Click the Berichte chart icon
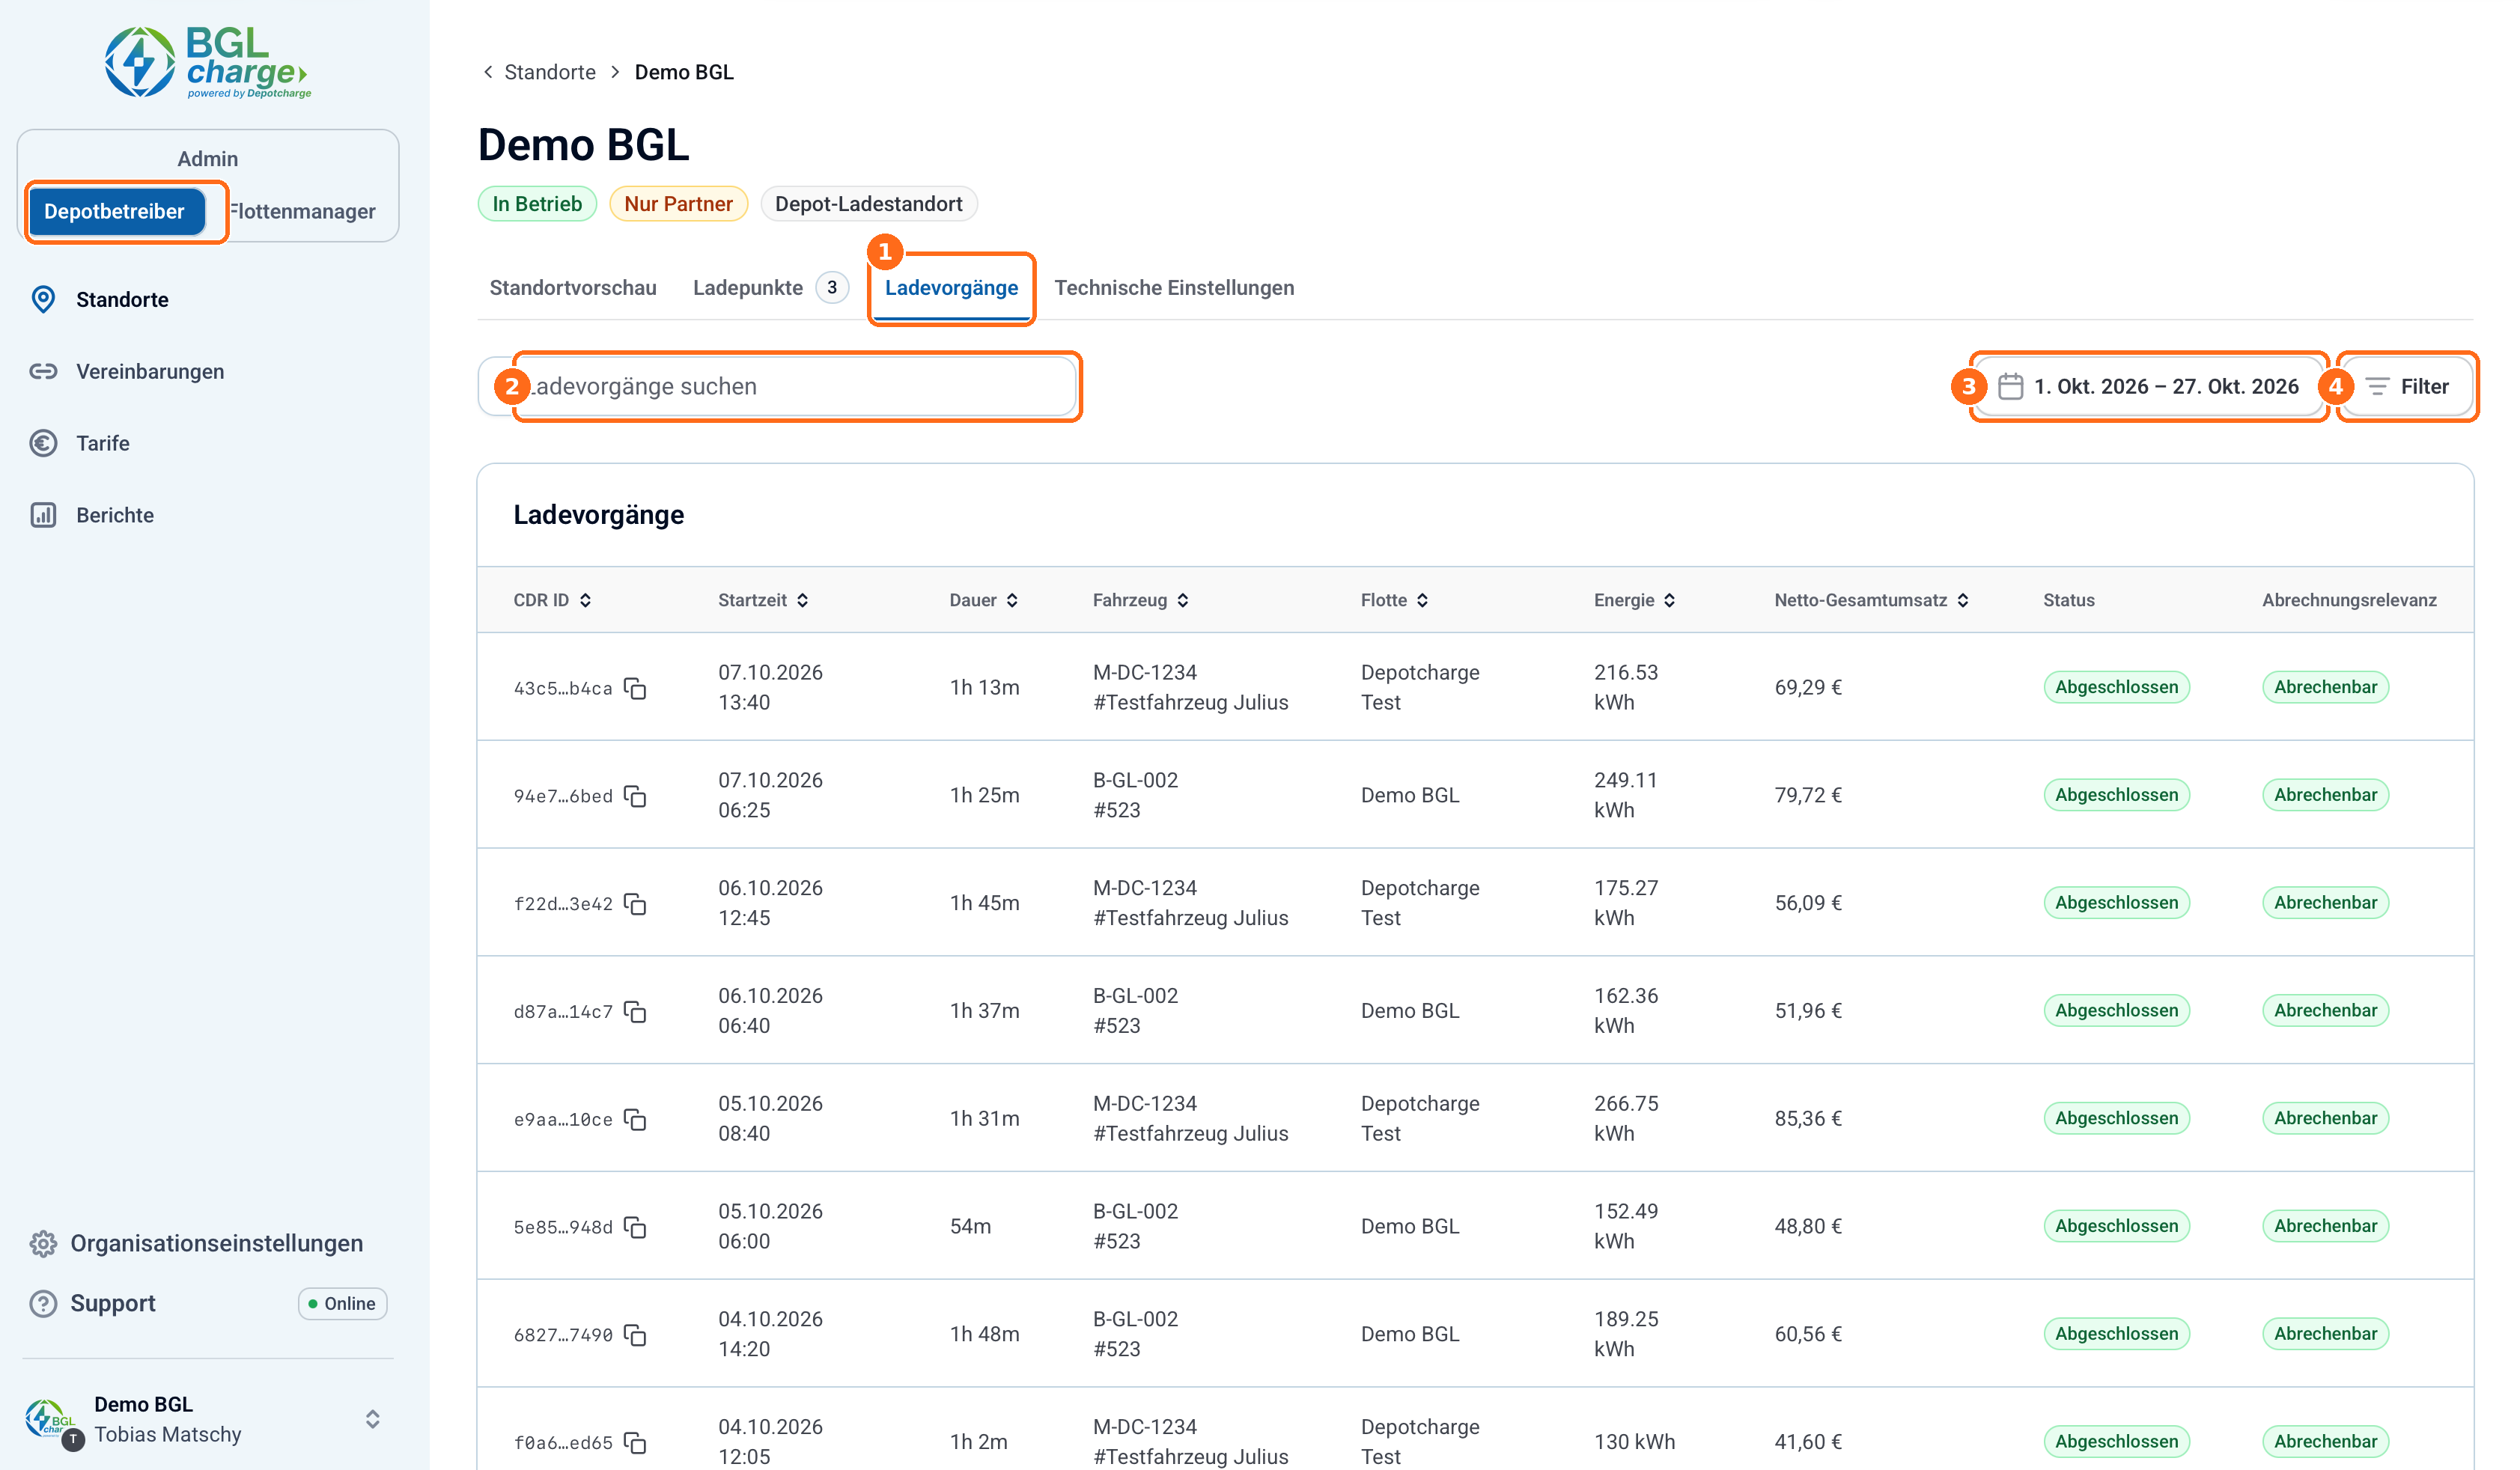The image size is (2520, 1470). coord(43,515)
